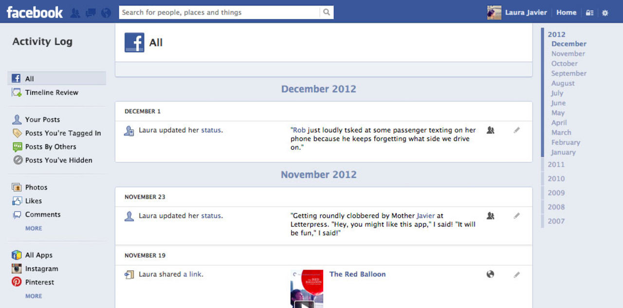This screenshot has height=308, width=623.
Task: Click Laura Javier's profile picture thumbnail
Action: pyautogui.click(x=494, y=13)
